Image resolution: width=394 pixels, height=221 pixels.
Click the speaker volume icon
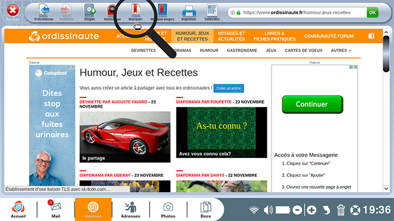pos(268,210)
